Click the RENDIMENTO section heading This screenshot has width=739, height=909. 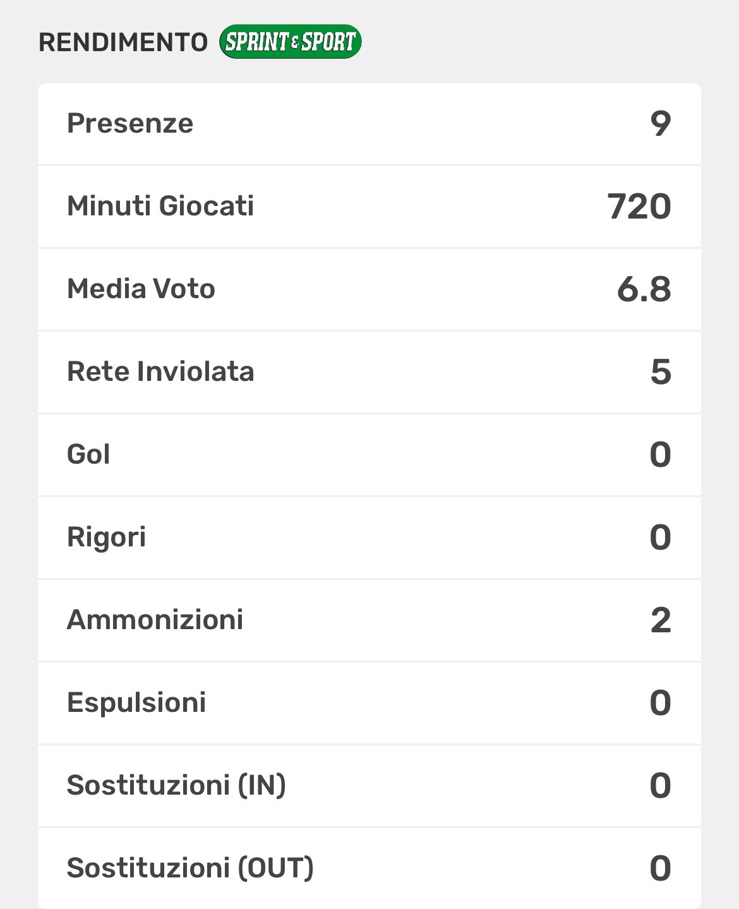pyautogui.click(x=123, y=42)
